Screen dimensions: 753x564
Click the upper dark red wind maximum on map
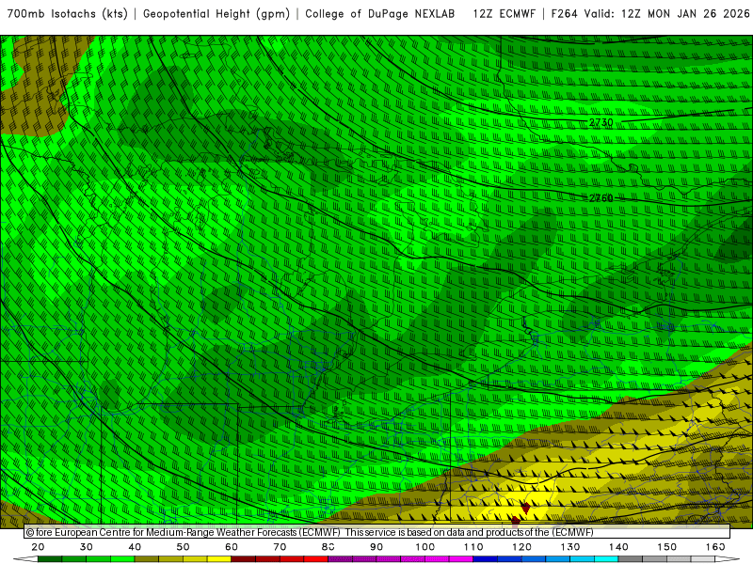526,508
